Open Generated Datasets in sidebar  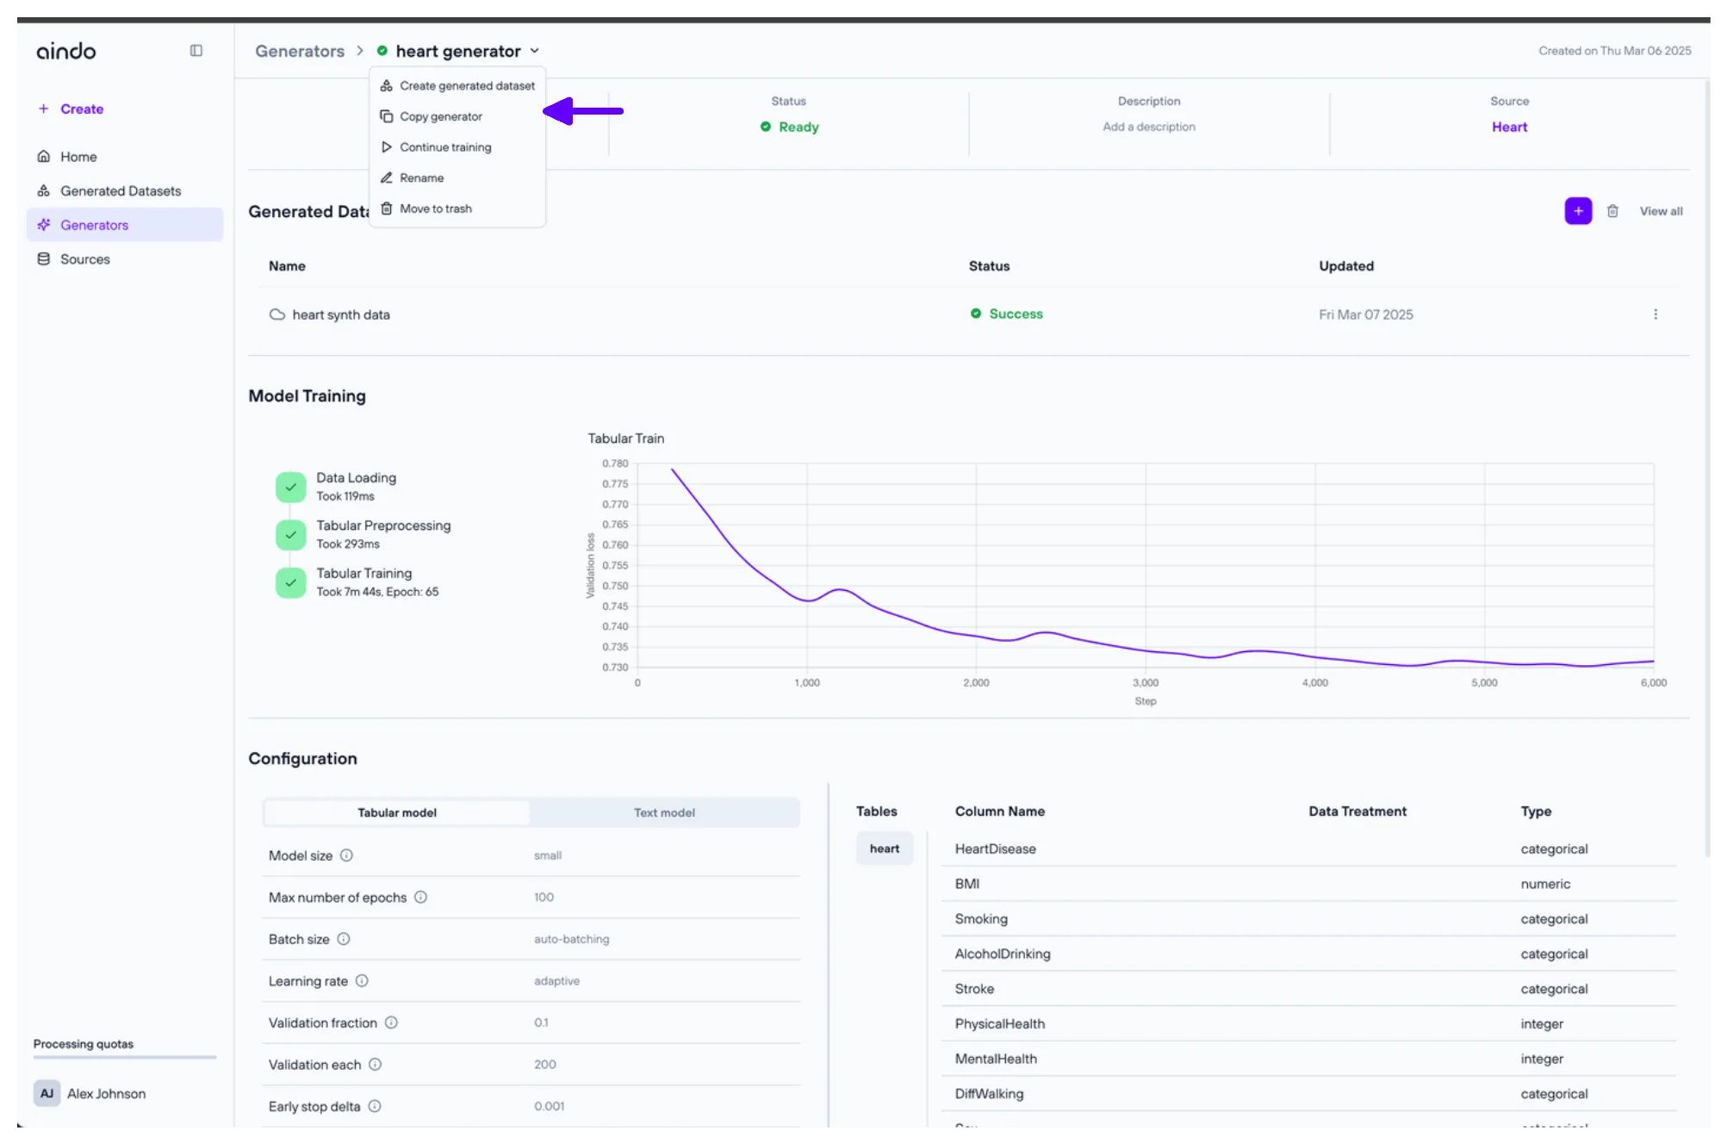(x=121, y=190)
